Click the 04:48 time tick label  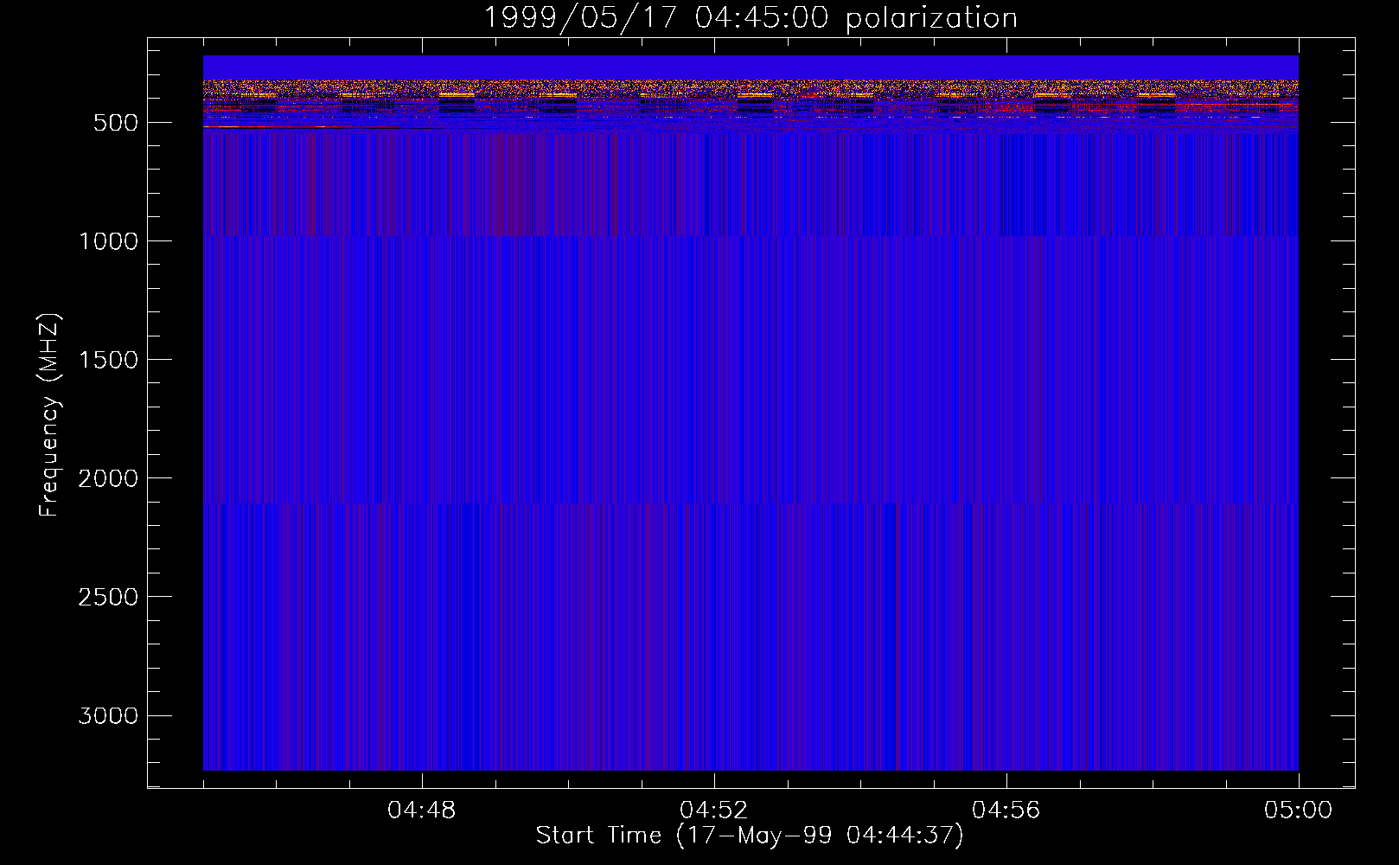(x=422, y=811)
